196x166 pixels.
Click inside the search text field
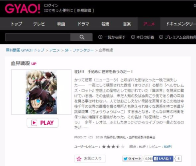coord(38,37)
